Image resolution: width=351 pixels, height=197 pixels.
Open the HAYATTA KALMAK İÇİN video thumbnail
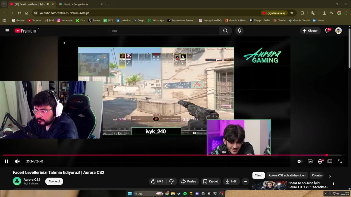(269, 186)
